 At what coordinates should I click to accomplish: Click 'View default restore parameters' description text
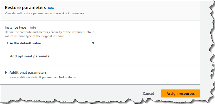[45, 14]
